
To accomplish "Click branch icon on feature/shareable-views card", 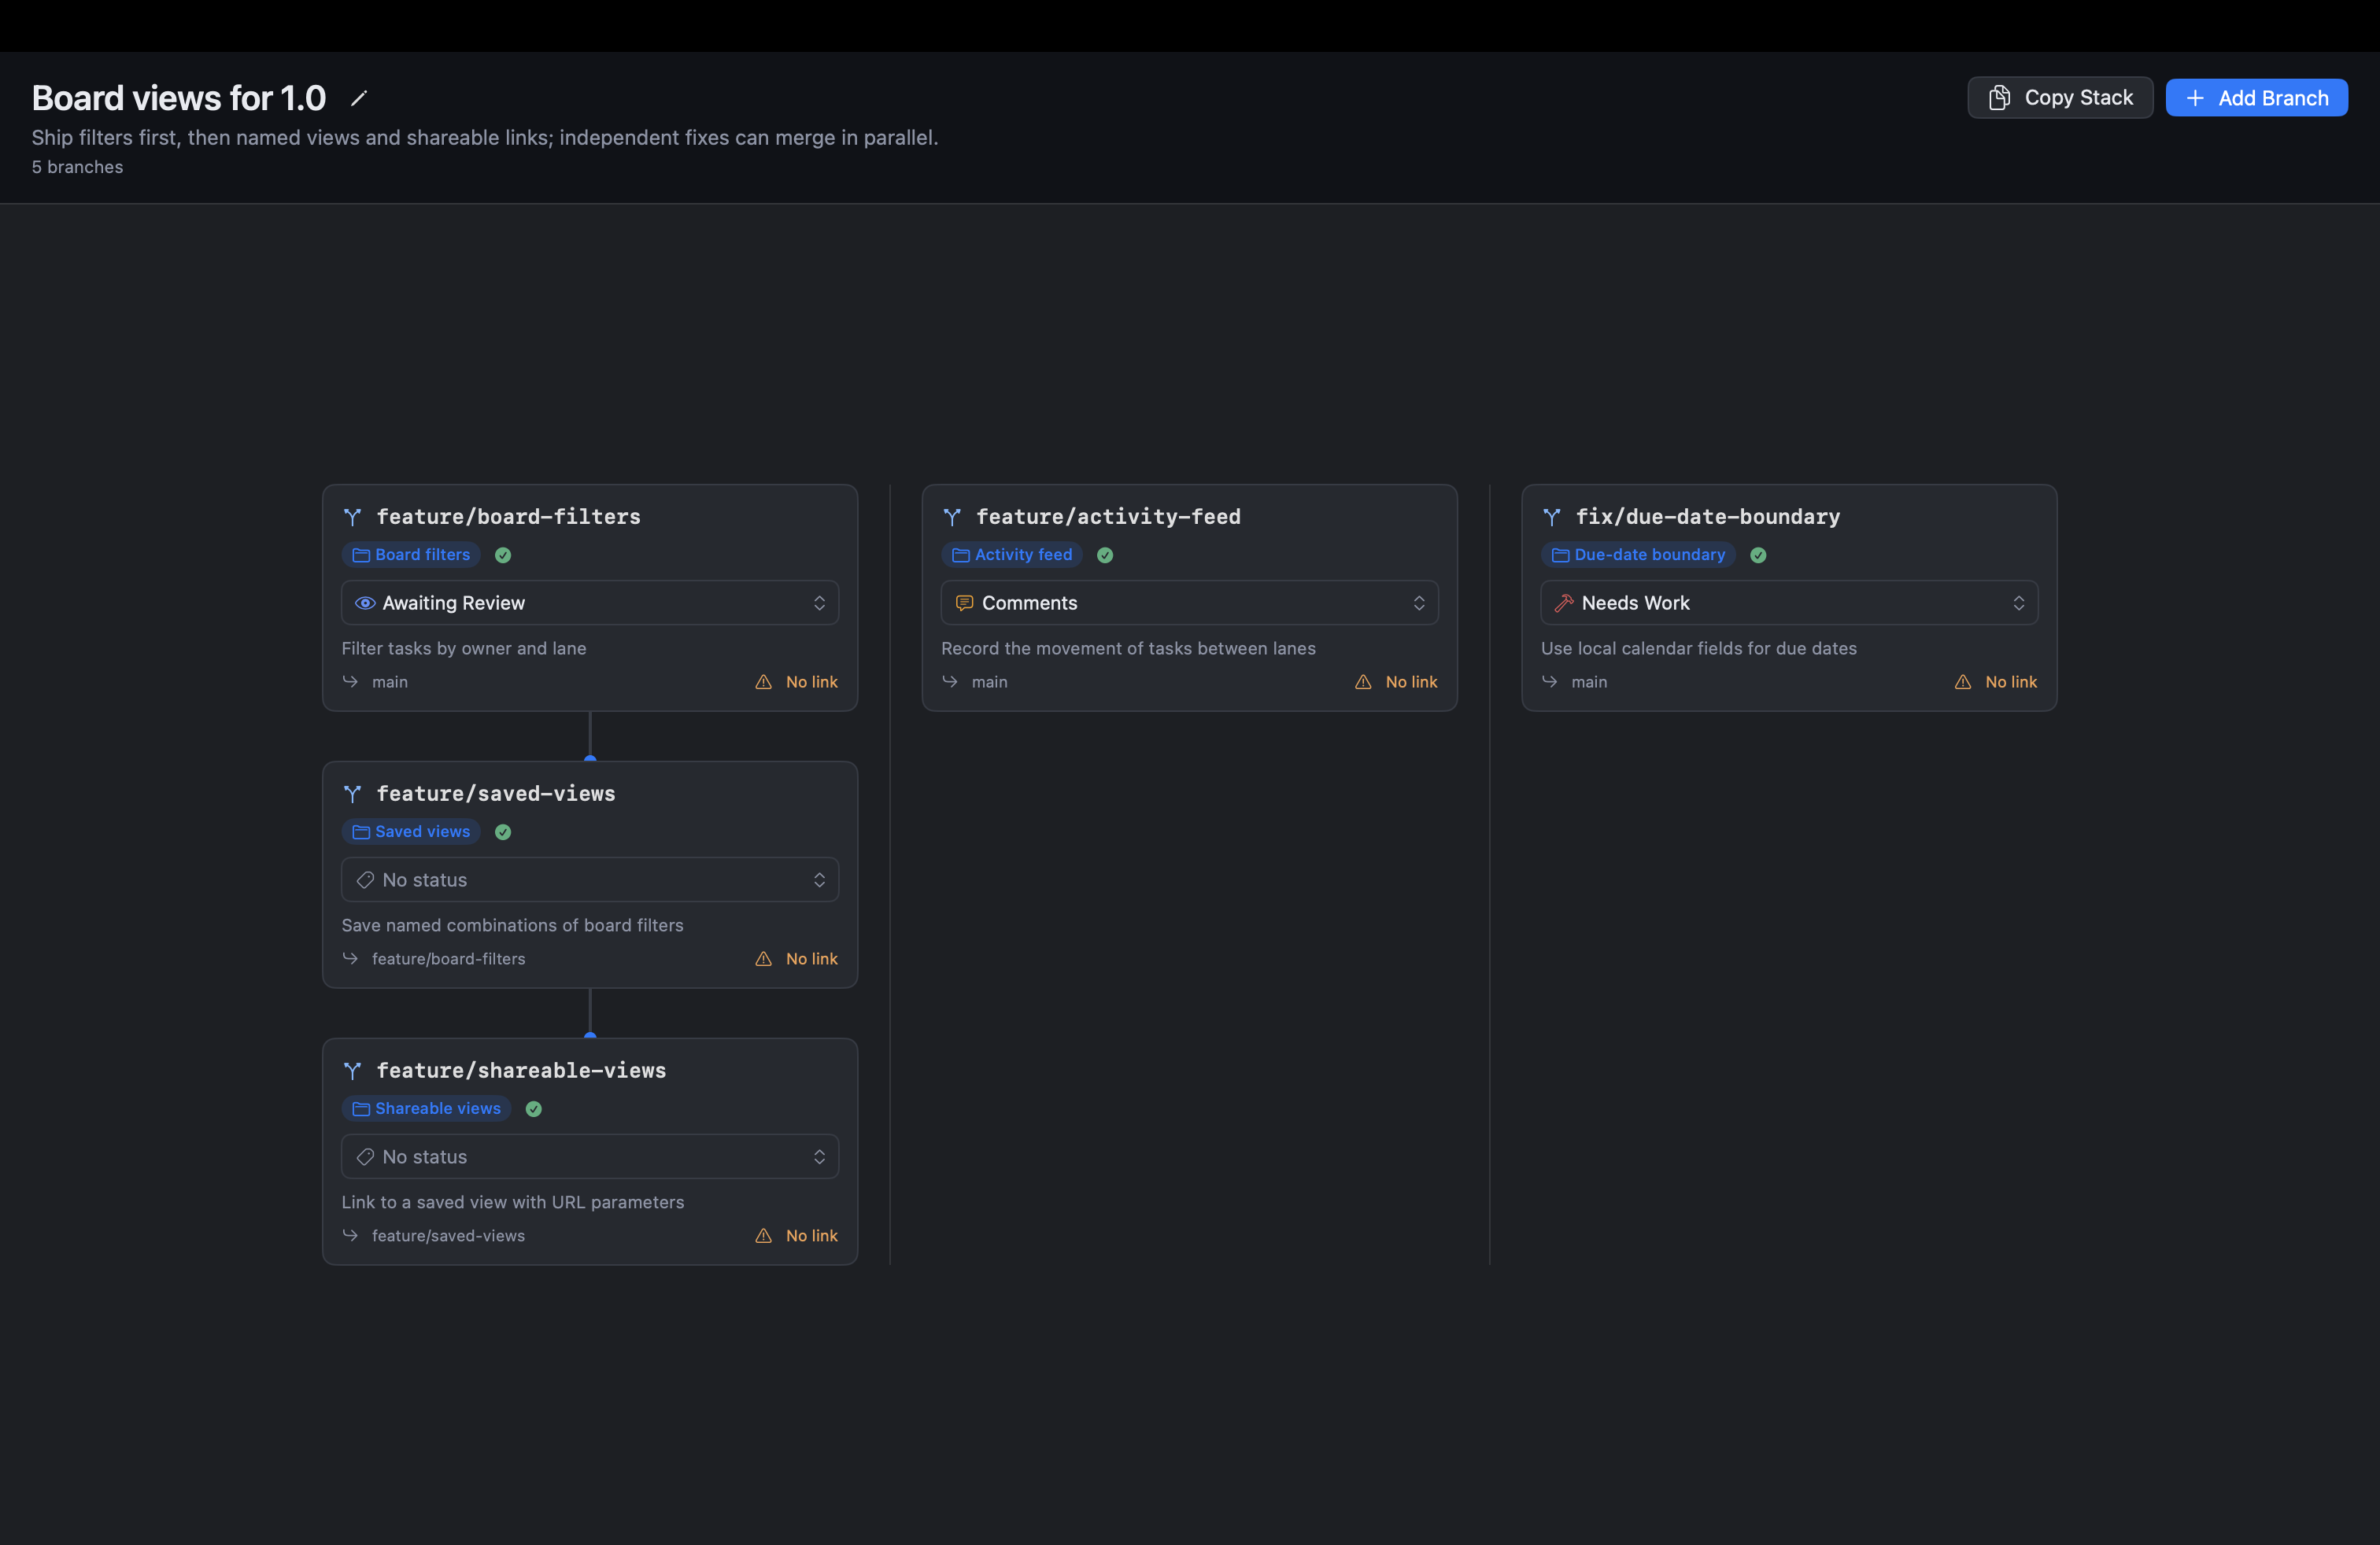I will (352, 1071).
